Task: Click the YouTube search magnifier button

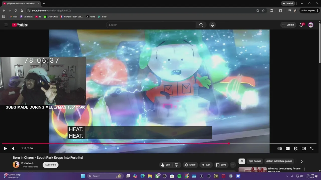Action: click(x=201, y=25)
